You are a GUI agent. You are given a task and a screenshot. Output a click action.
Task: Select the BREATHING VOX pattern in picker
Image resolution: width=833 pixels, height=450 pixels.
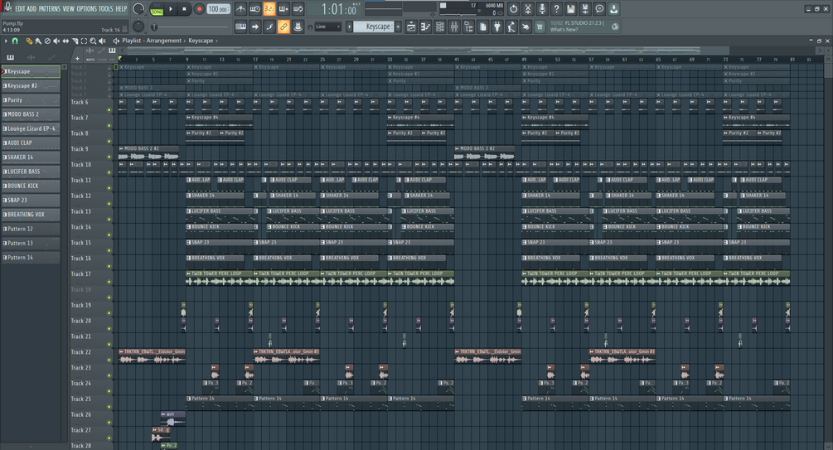pyautogui.click(x=31, y=215)
